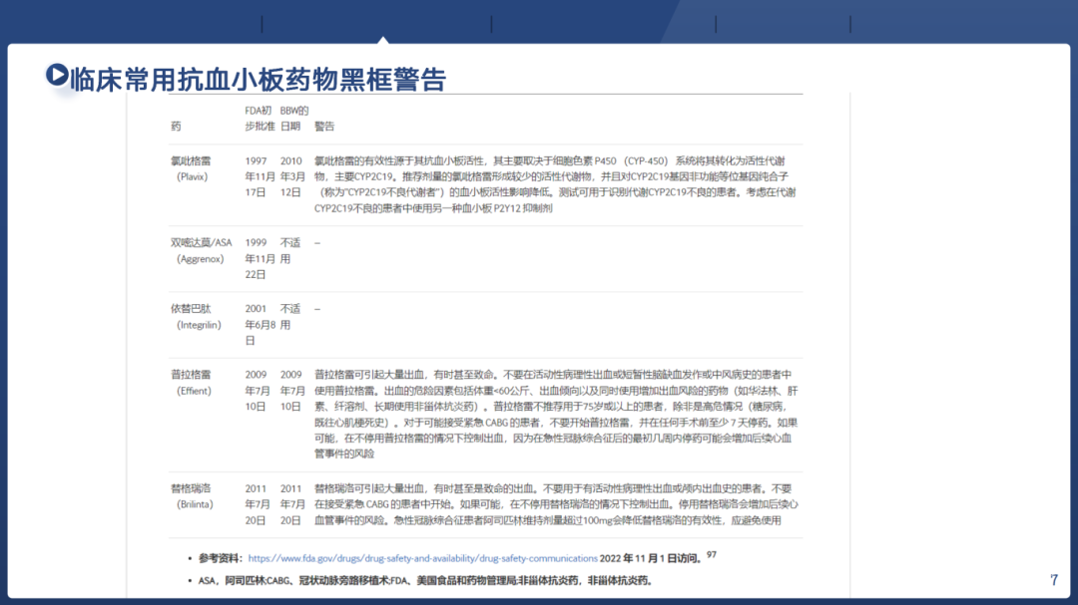This screenshot has width=1078, height=605.
Task: Click the warning paragraph in the 普拉格雷 row
Action: [x=557, y=414]
